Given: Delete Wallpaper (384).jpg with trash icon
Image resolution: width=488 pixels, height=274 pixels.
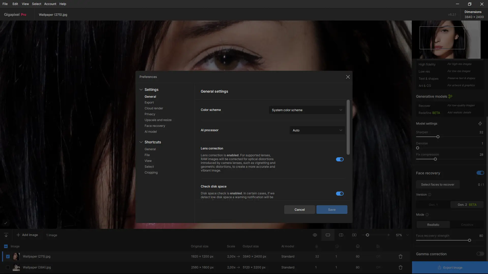Looking at the screenshot, I should 401,267.
